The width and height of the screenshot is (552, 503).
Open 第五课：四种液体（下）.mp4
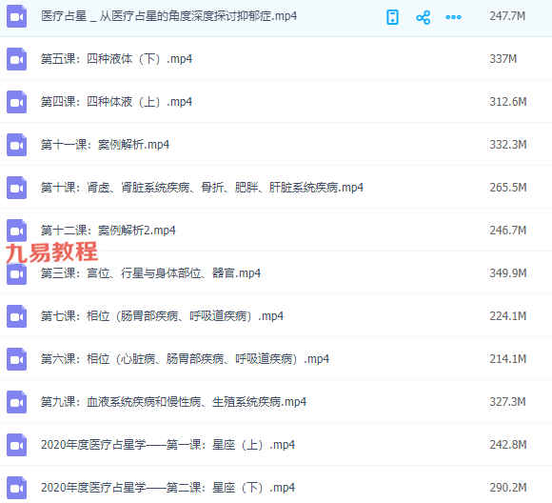point(116,59)
